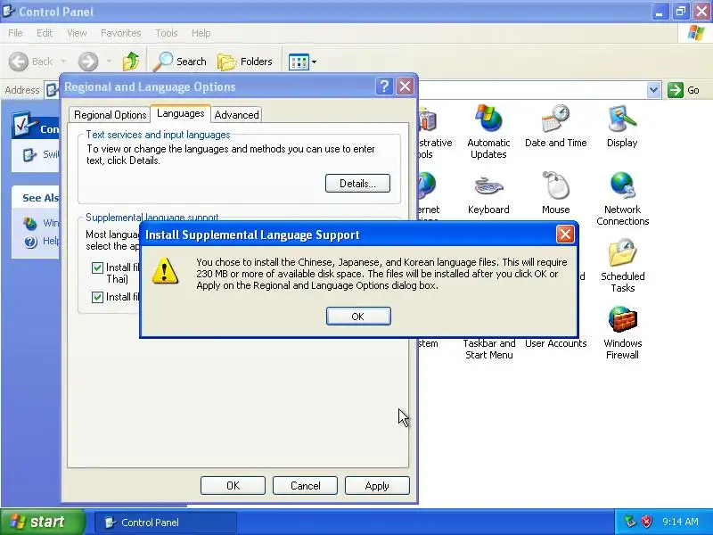Click Apply in Regional and Language Options
The width and height of the screenshot is (713, 535).
(x=377, y=485)
